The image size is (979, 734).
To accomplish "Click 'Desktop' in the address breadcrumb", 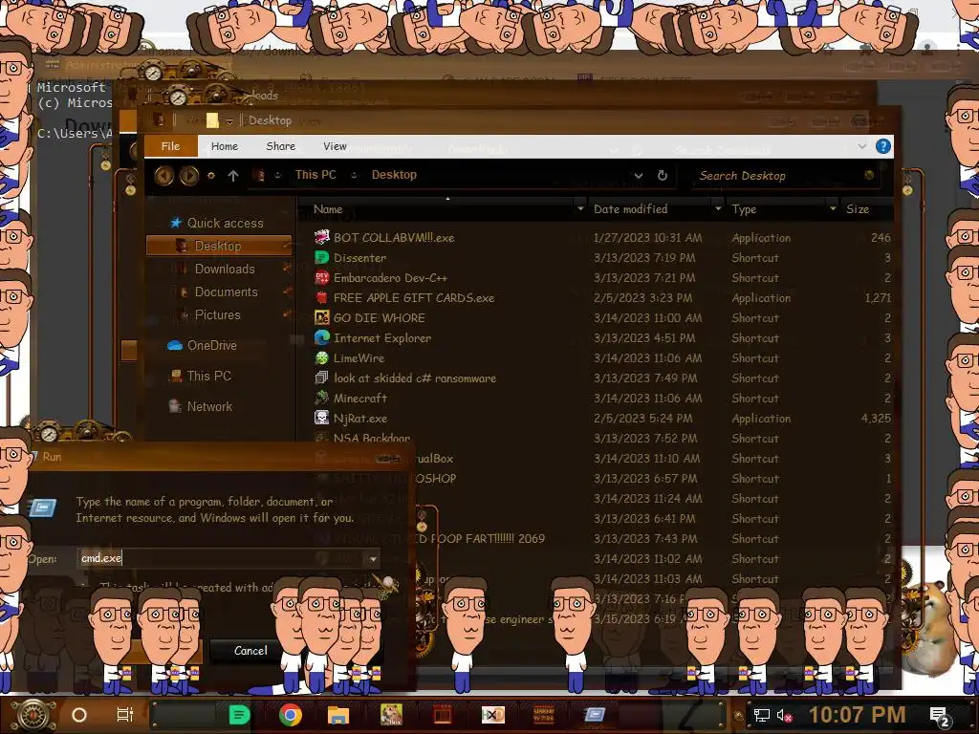I will (x=394, y=175).
